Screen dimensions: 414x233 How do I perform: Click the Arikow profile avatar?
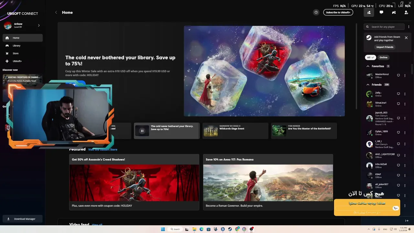[8, 25]
